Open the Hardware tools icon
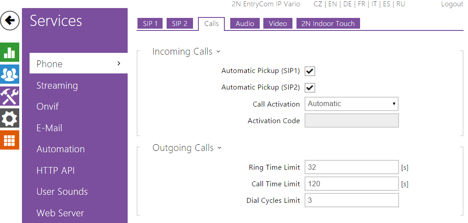 10,96
